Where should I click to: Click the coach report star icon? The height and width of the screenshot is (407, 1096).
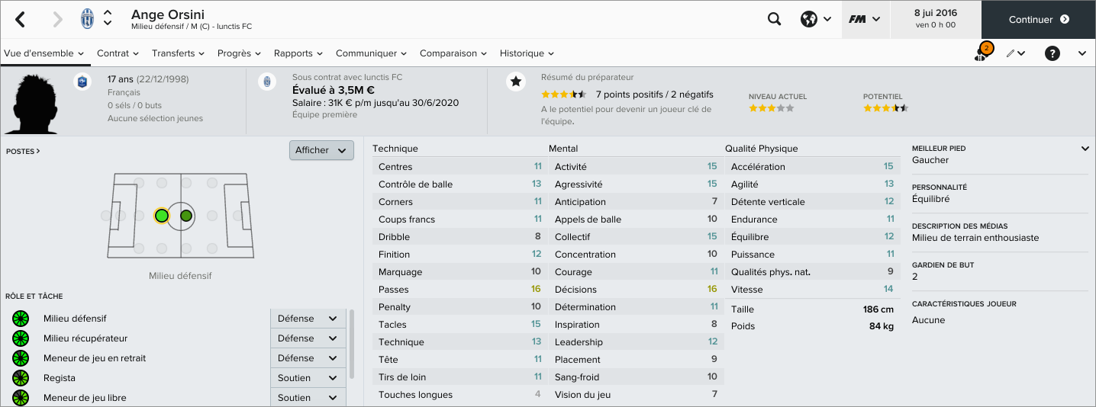point(516,82)
